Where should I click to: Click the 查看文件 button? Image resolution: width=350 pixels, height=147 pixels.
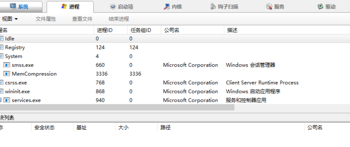pyautogui.click(x=82, y=19)
